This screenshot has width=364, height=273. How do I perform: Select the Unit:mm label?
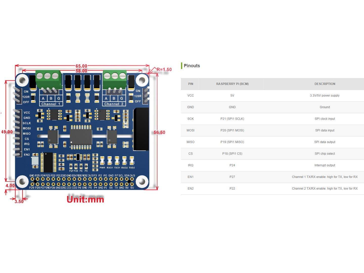85,199
